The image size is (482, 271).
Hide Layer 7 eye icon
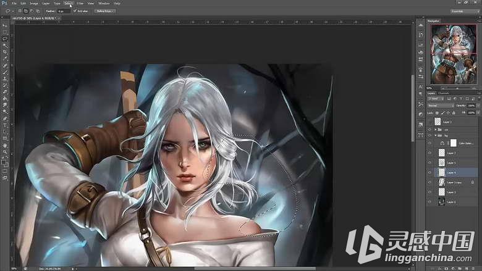(x=429, y=153)
